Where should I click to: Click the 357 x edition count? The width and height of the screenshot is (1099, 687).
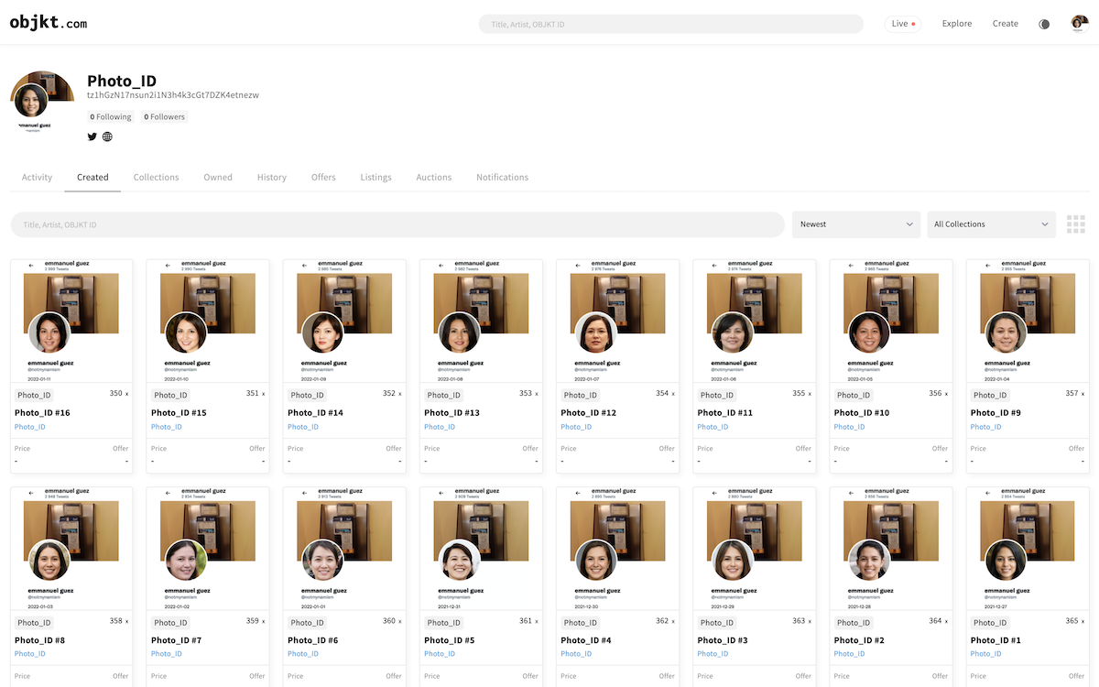(1074, 393)
